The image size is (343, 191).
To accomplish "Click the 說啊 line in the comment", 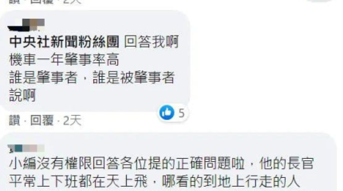I will pyautogui.click(x=22, y=95).
